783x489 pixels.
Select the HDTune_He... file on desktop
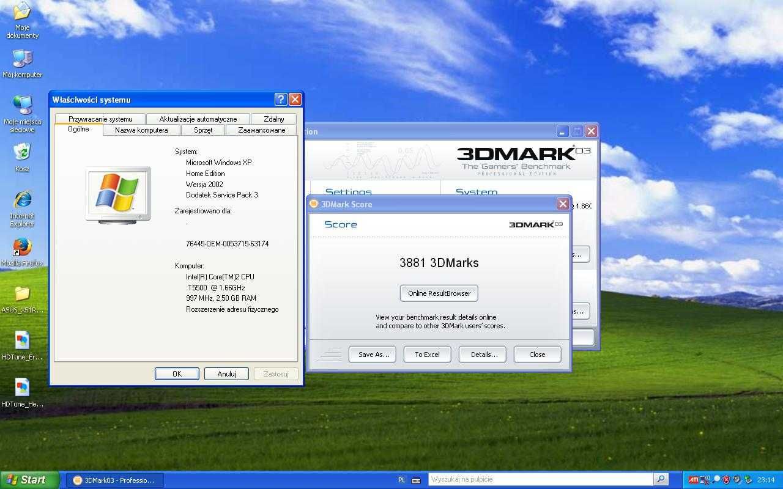(x=22, y=393)
